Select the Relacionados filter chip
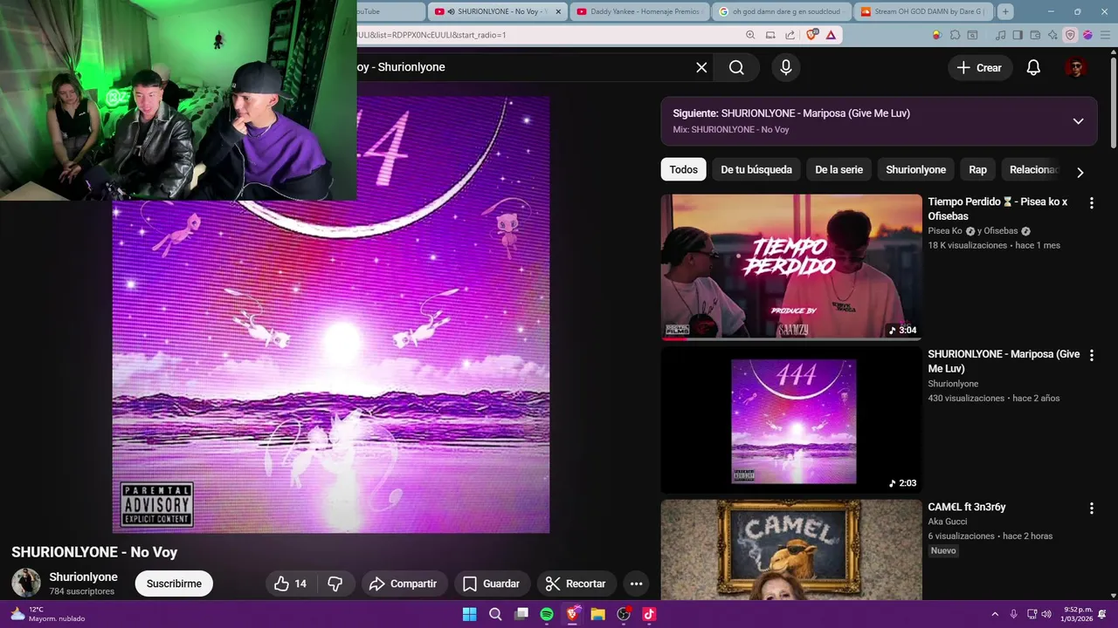 [1033, 169]
